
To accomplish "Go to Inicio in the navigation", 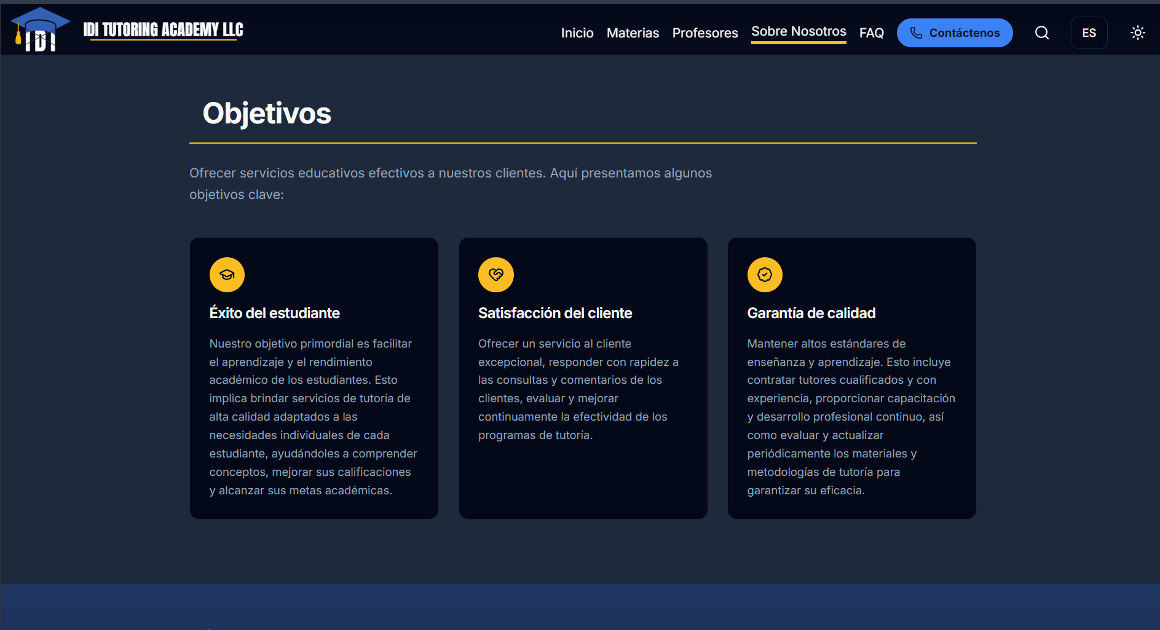I will point(577,33).
